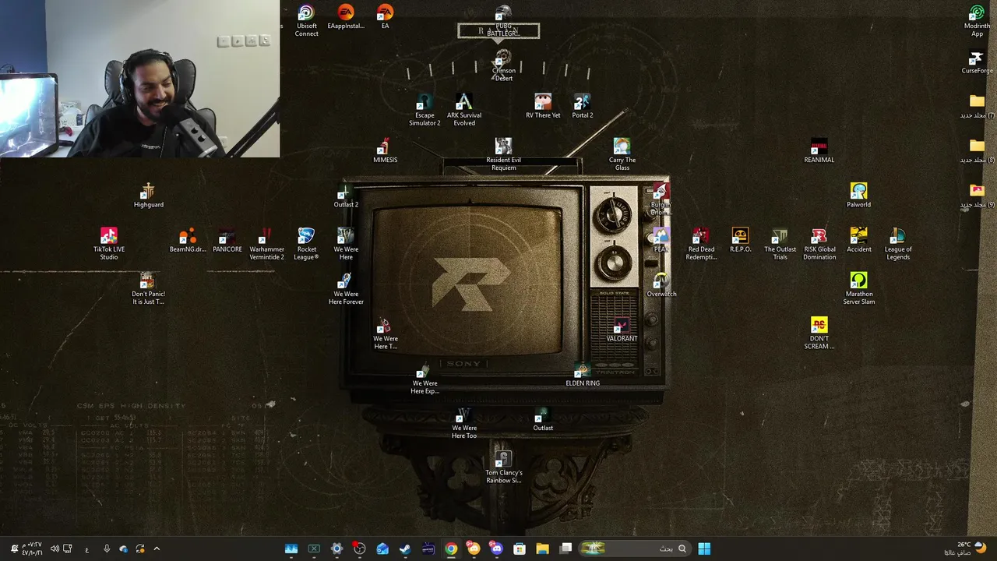This screenshot has width=997, height=561.
Task: Click RISK Global Domination shortcut
Action: point(819,245)
